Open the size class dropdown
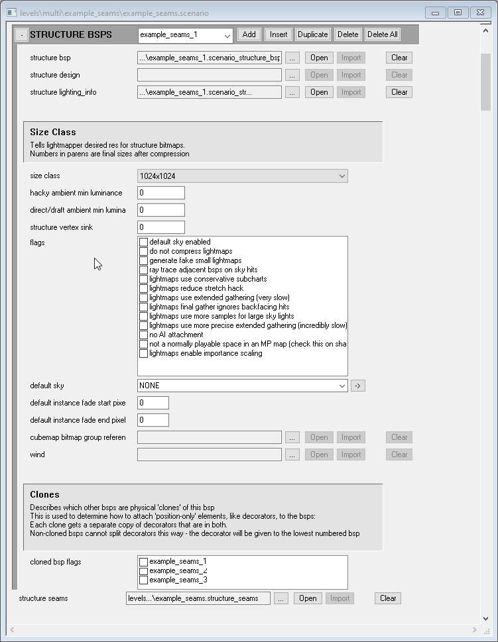 click(x=243, y=176)
